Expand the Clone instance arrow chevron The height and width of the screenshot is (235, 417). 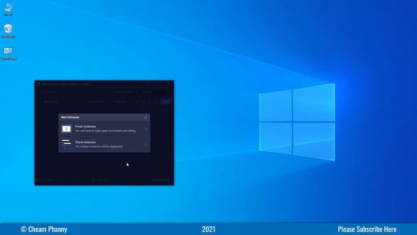click(145, 144)
